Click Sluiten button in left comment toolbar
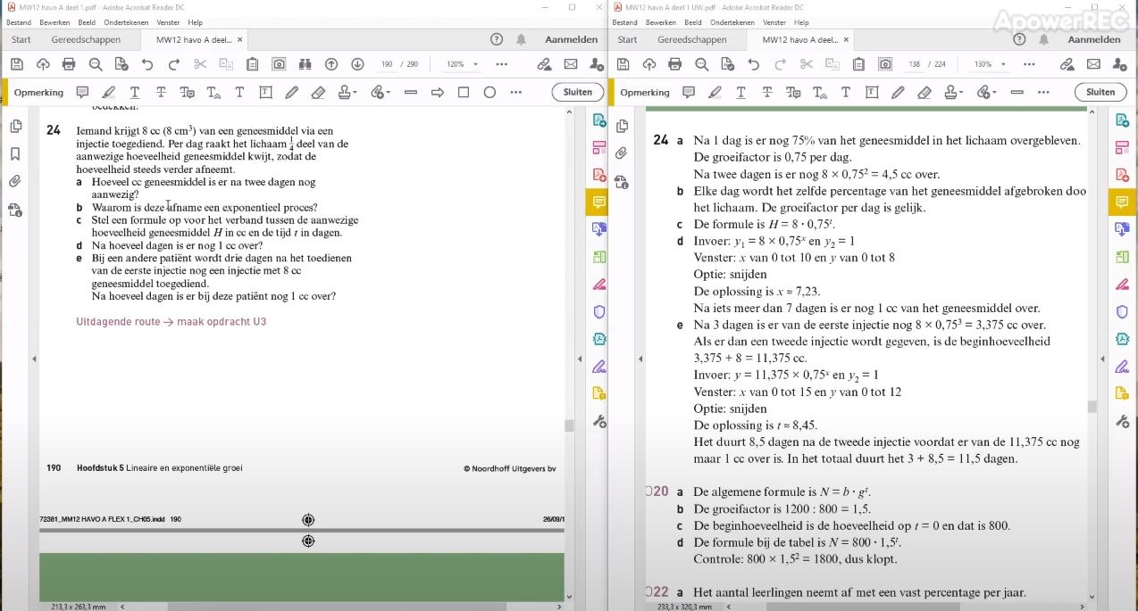This screenshot has height=611, width=1138. (x=577, y=92)
